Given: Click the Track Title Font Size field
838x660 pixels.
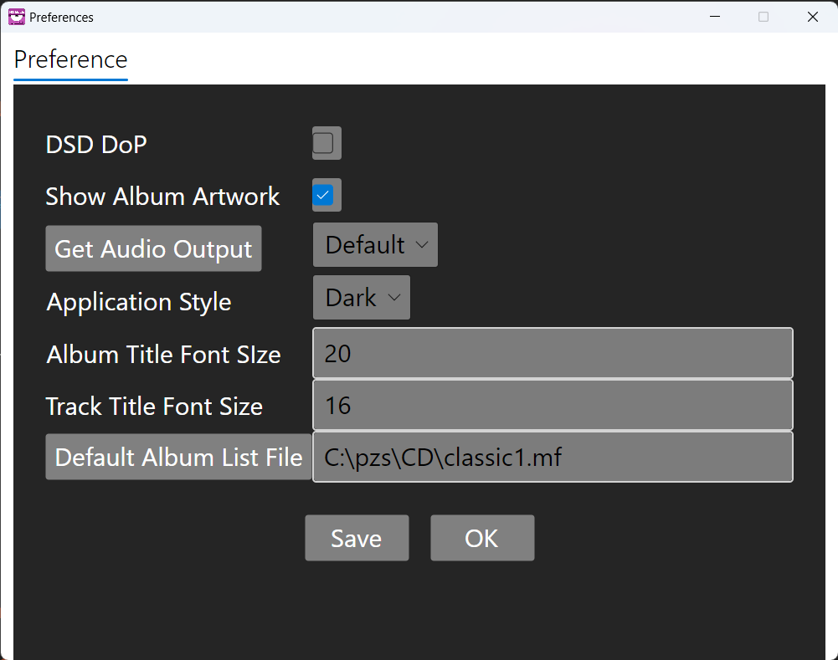Looking at the screenshot, I should coord(553,406).
